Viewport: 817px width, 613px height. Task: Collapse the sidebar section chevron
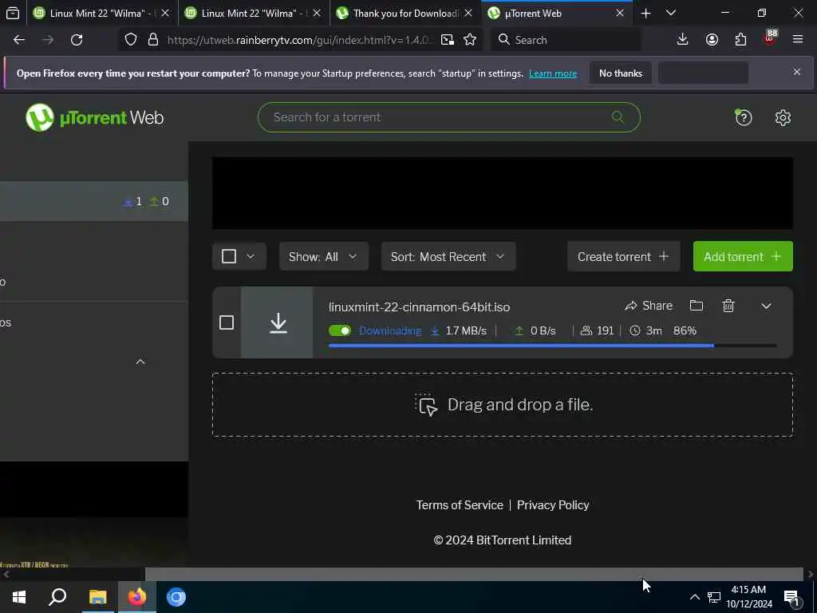coord(140,362)
